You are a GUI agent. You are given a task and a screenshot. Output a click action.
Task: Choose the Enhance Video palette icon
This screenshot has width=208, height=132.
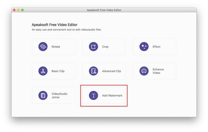(x=144, y=71)
